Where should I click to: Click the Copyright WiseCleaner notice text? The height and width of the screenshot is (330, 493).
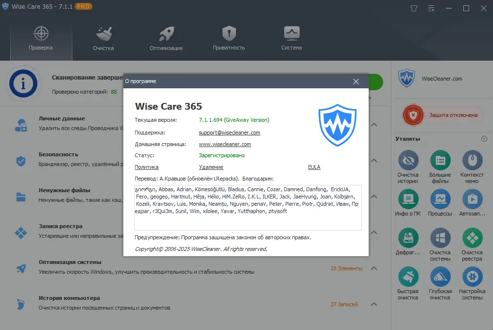pyautogui.click(x=201, y=249)
